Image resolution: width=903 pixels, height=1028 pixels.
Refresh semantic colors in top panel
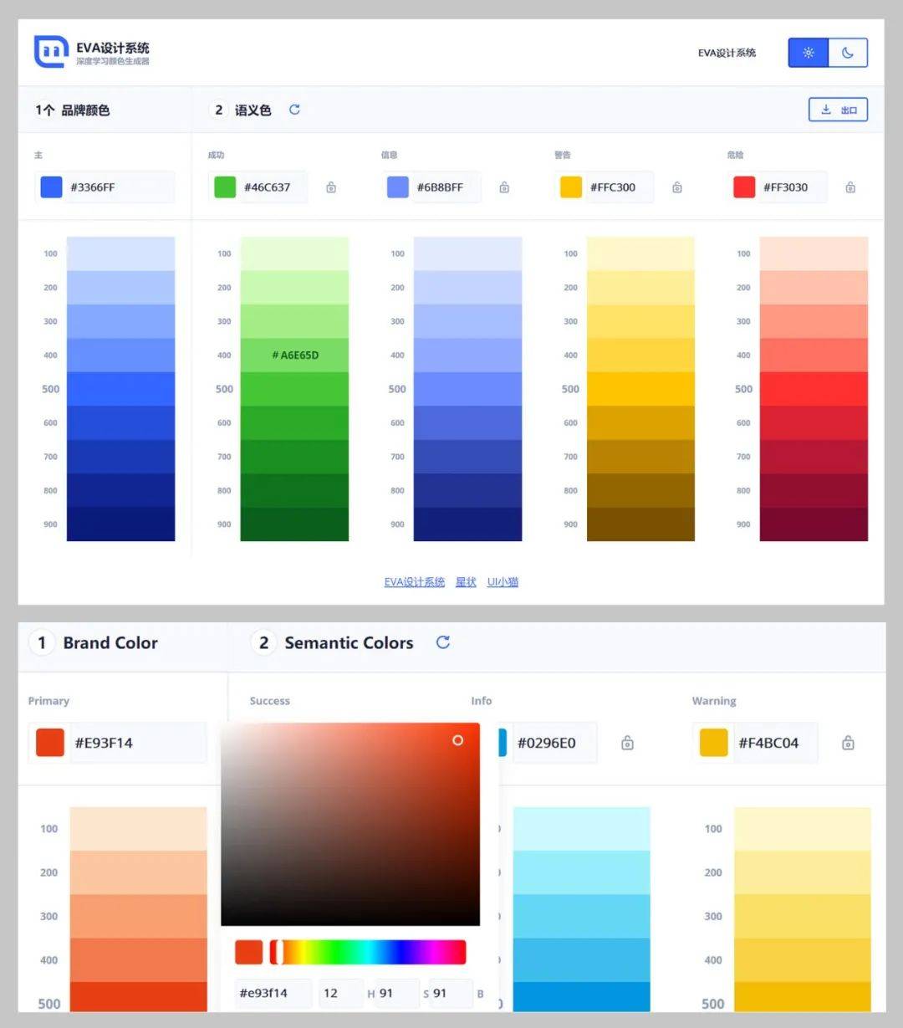294,110
